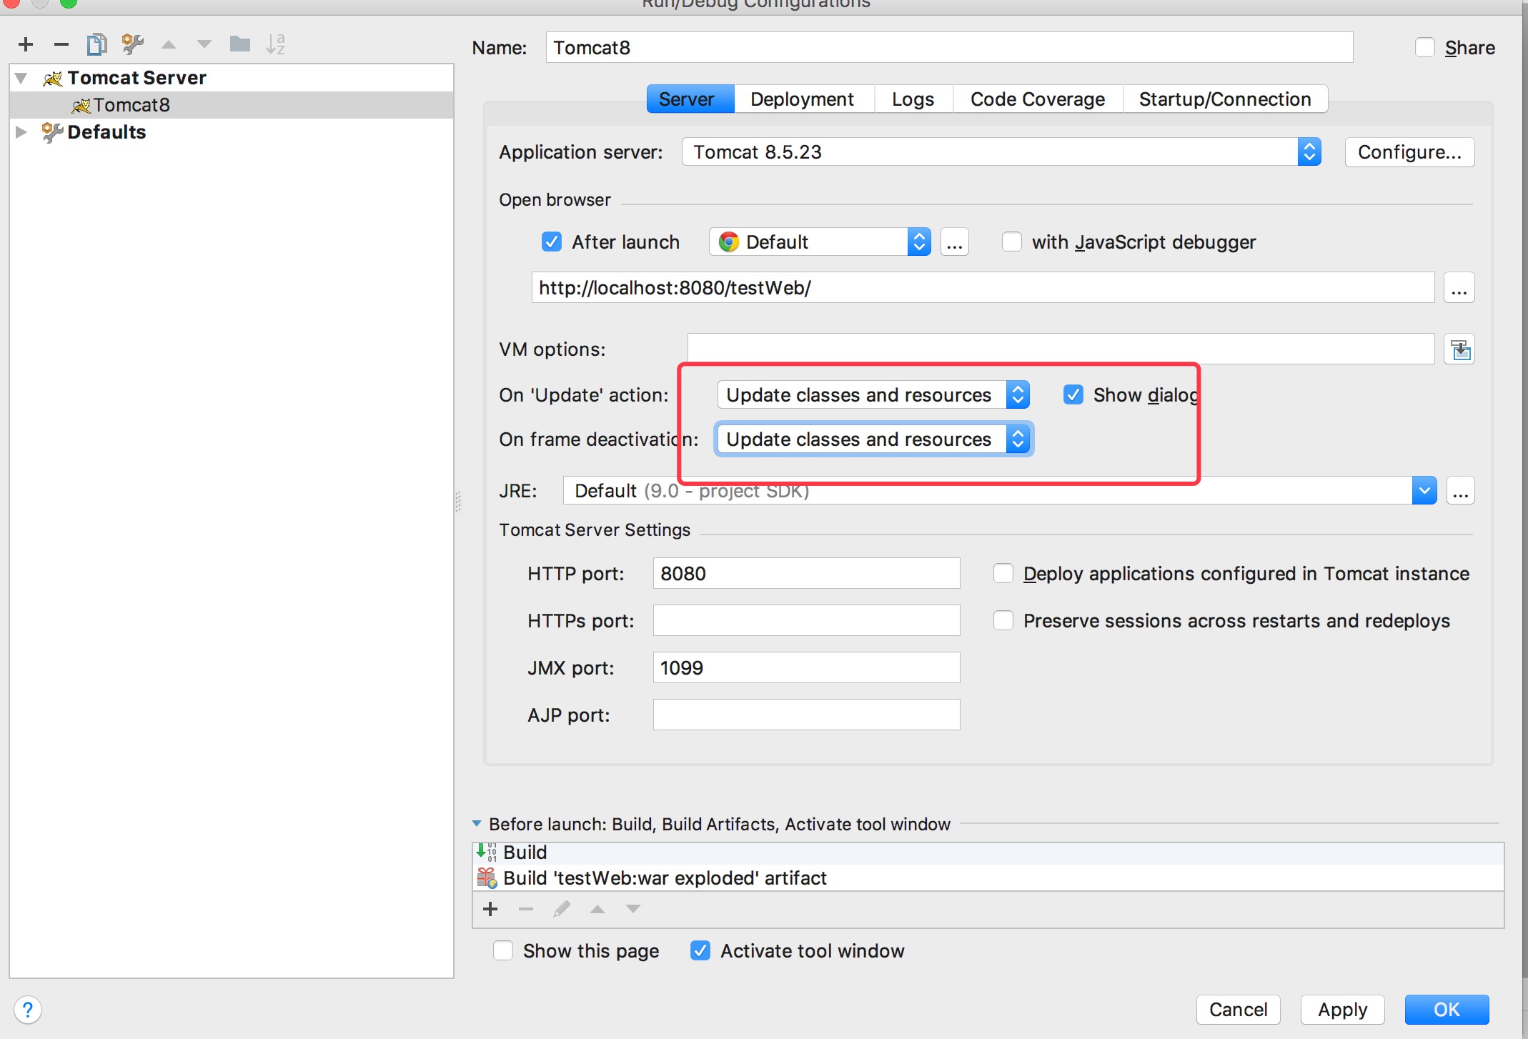
Task: Click VM options input field
Action: click(1061, 349)
